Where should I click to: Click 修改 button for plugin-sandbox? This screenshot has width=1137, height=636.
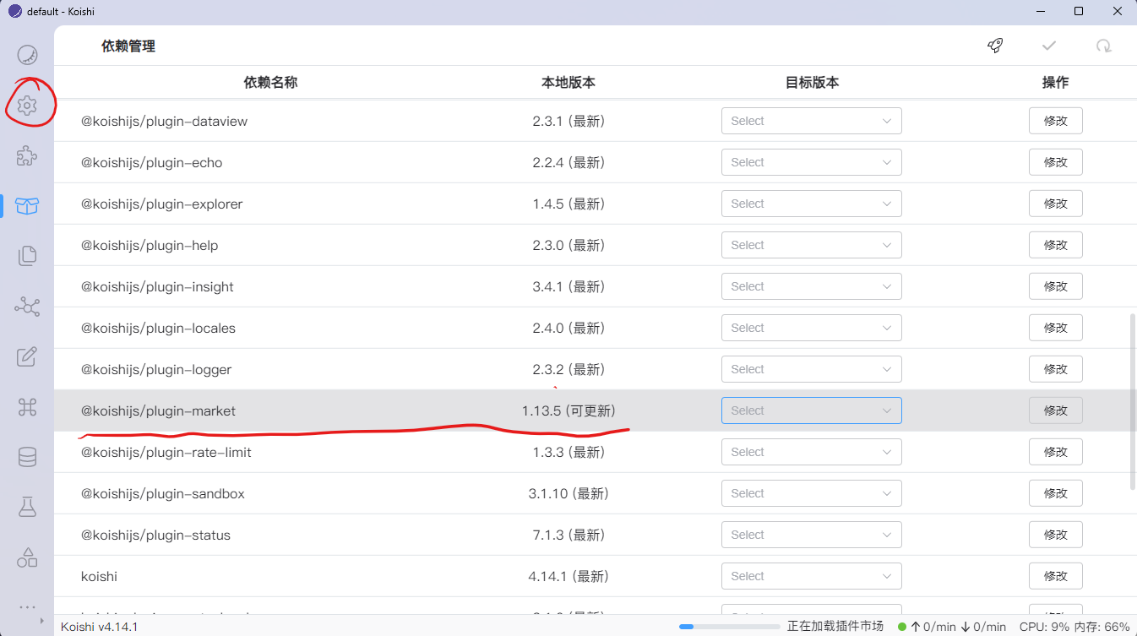click(1055, 493)
